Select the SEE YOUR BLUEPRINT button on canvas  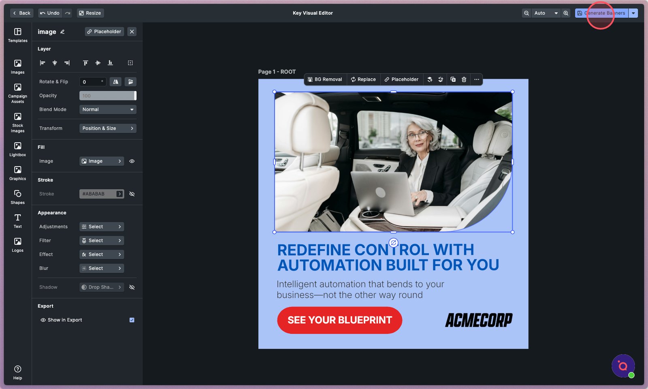340,321
